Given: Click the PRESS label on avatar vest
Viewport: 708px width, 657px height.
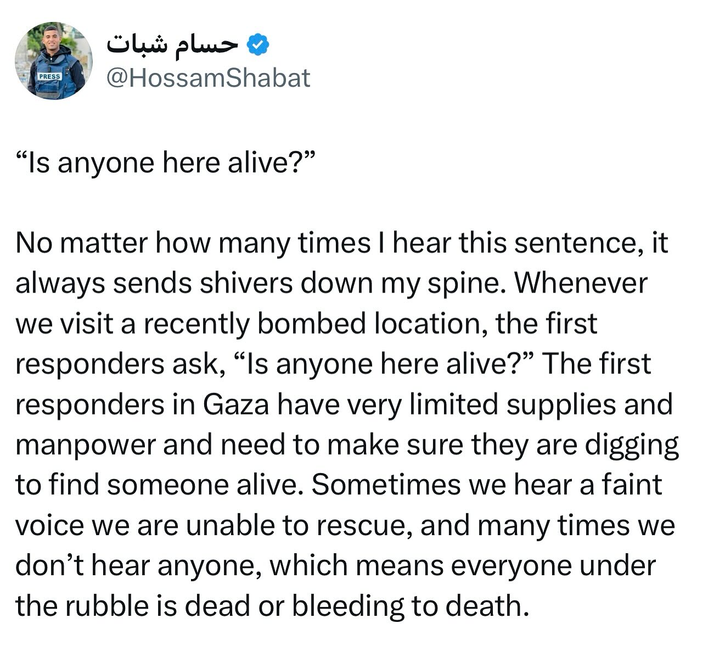Looking at the screenshot, I should coord(50,76).
